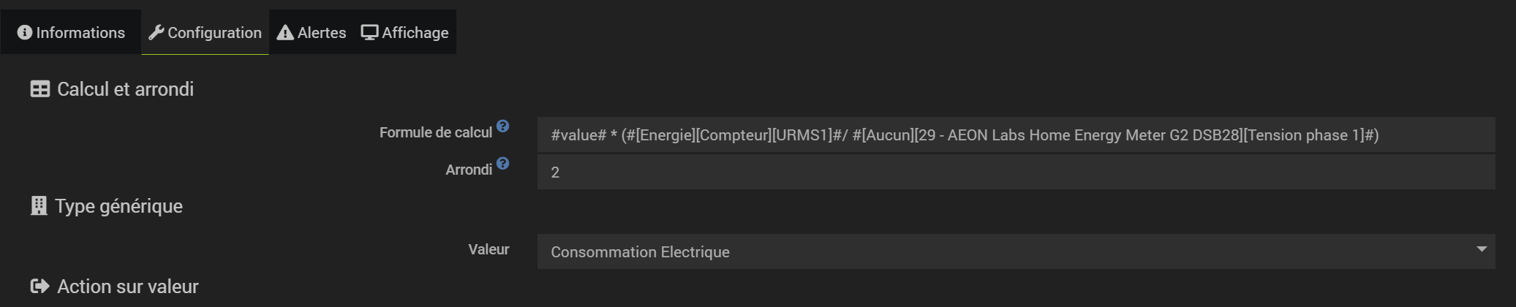Show help tooltip icon for Arrondi

(x=502, y=163)
